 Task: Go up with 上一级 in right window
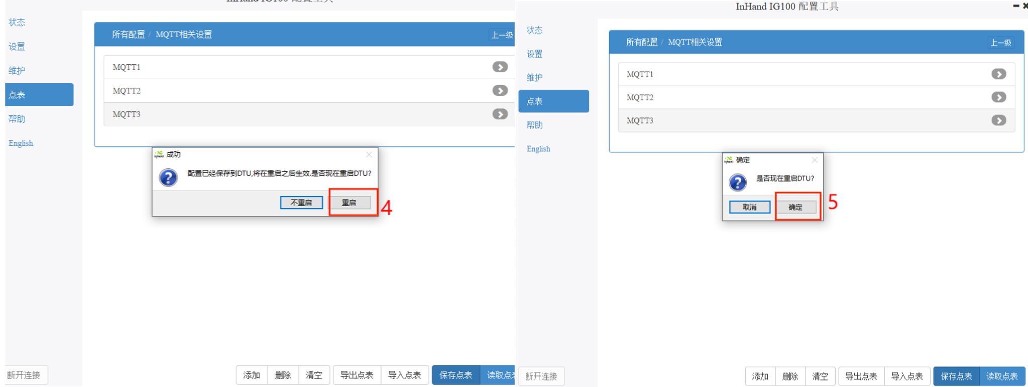click(x=1000, y=43)
